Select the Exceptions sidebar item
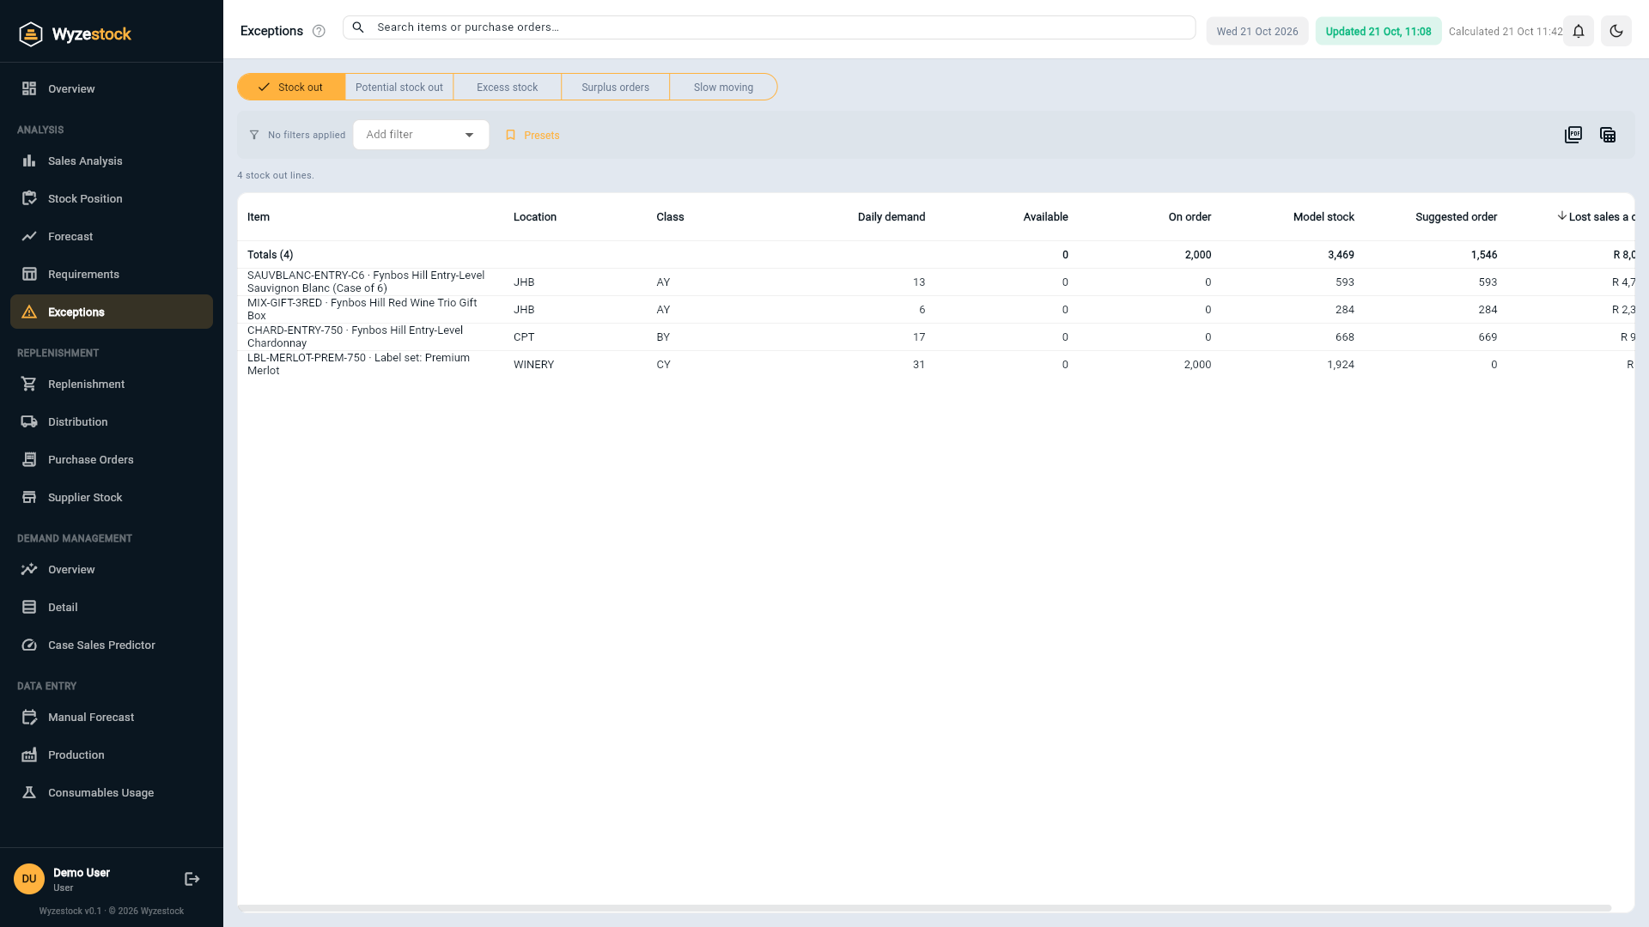The image size is (1649, 927). (112, 312)
